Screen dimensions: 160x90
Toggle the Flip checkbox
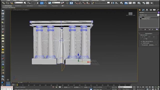click(144, 39)
